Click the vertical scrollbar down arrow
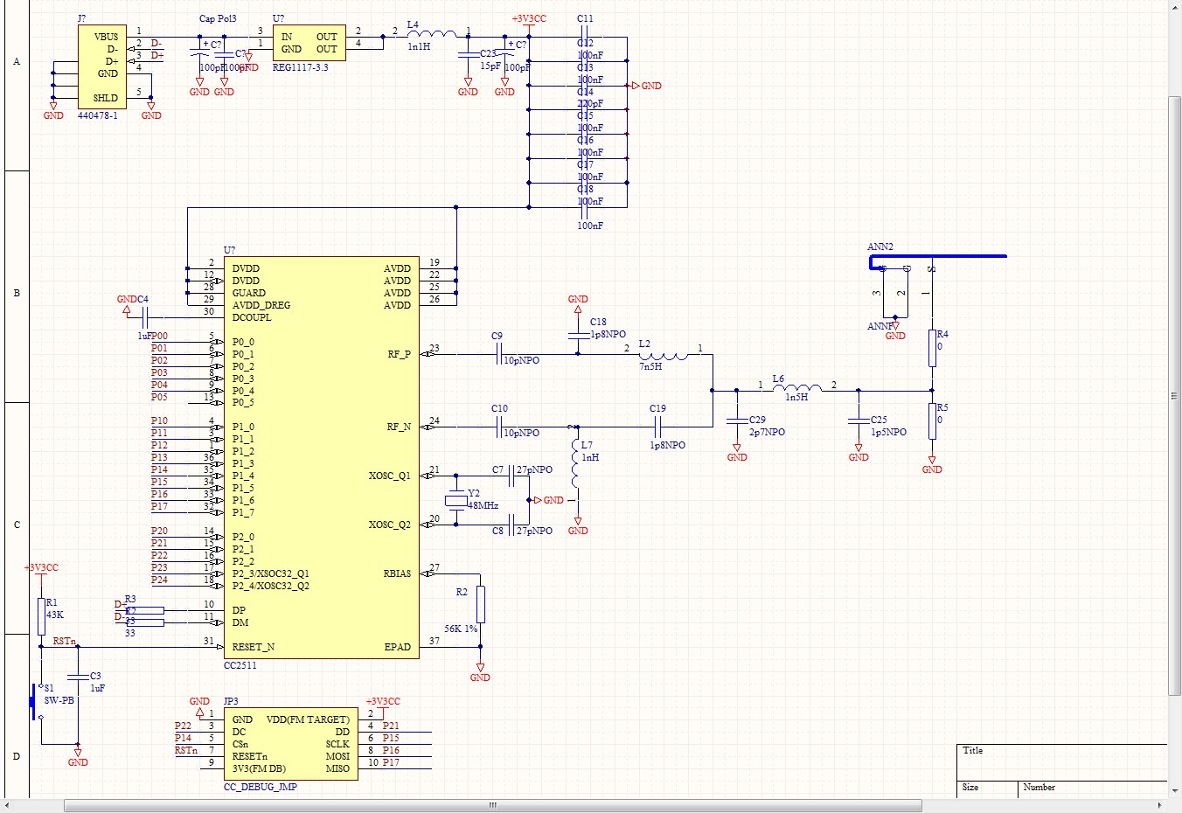The height and width of the screenshot is (813, 1182). [1174, 791]
